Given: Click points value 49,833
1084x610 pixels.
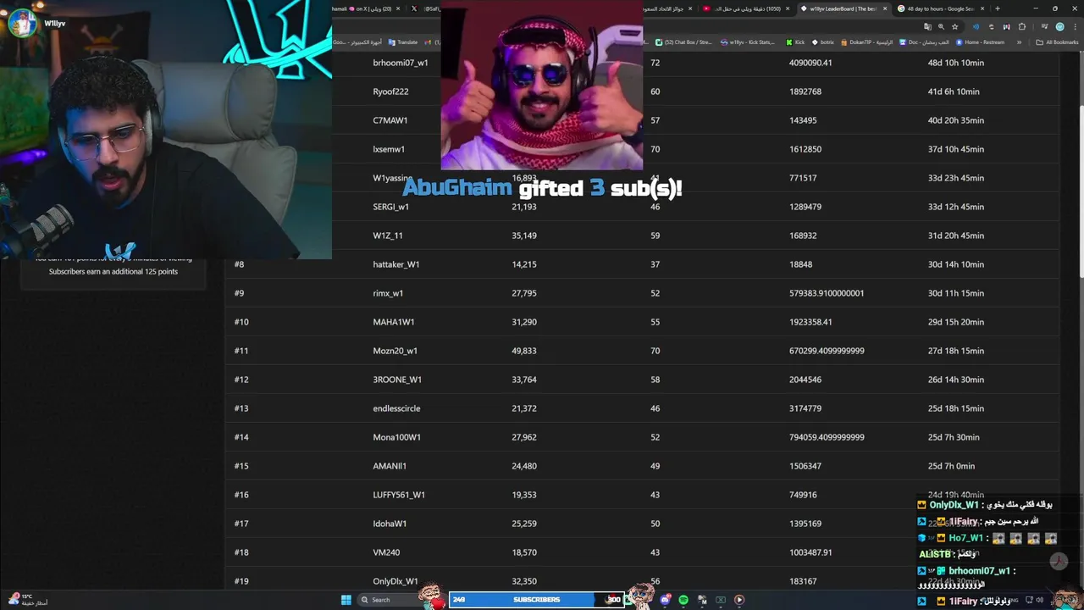Looking at the screenshot, I should click(524, 351).
